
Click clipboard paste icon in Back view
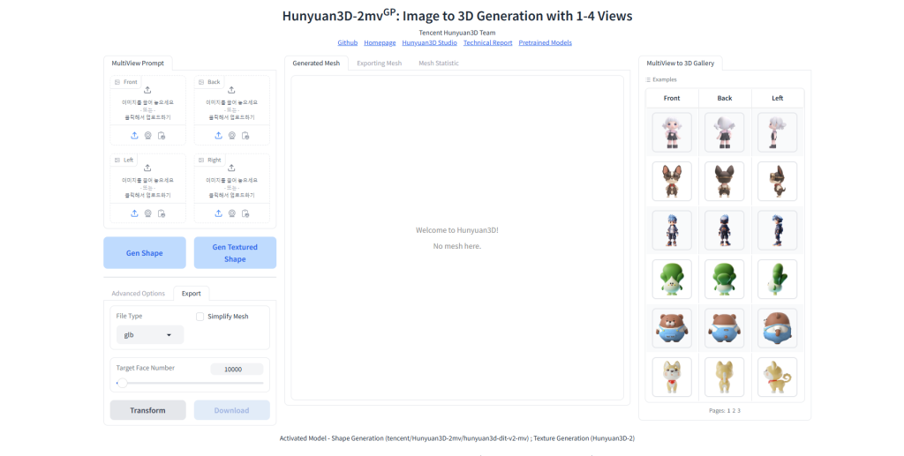245,135
